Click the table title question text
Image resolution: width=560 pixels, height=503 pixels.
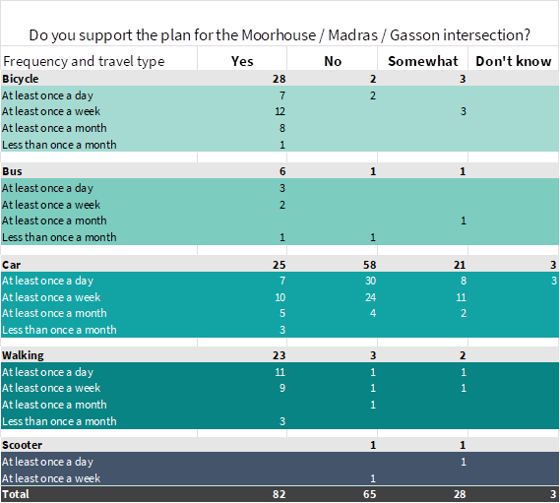pyautogui.click(x=280, y=35)
